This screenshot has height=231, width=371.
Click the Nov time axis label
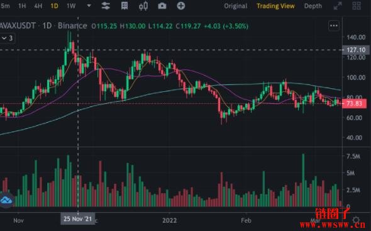[x=18, y=220]
